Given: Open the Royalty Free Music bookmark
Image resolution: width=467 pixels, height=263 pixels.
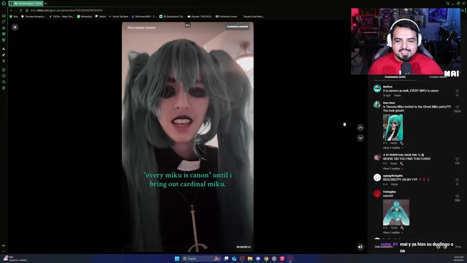Looking at the screenshot, I should point(254,16).
